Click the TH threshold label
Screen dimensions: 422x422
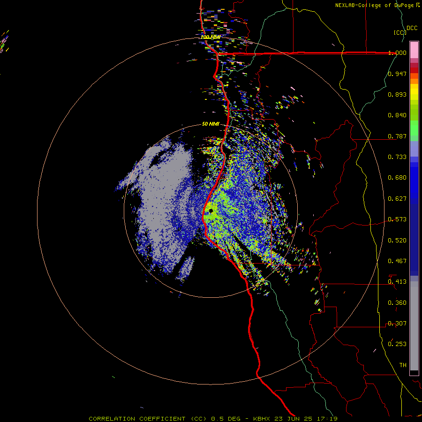403,365
